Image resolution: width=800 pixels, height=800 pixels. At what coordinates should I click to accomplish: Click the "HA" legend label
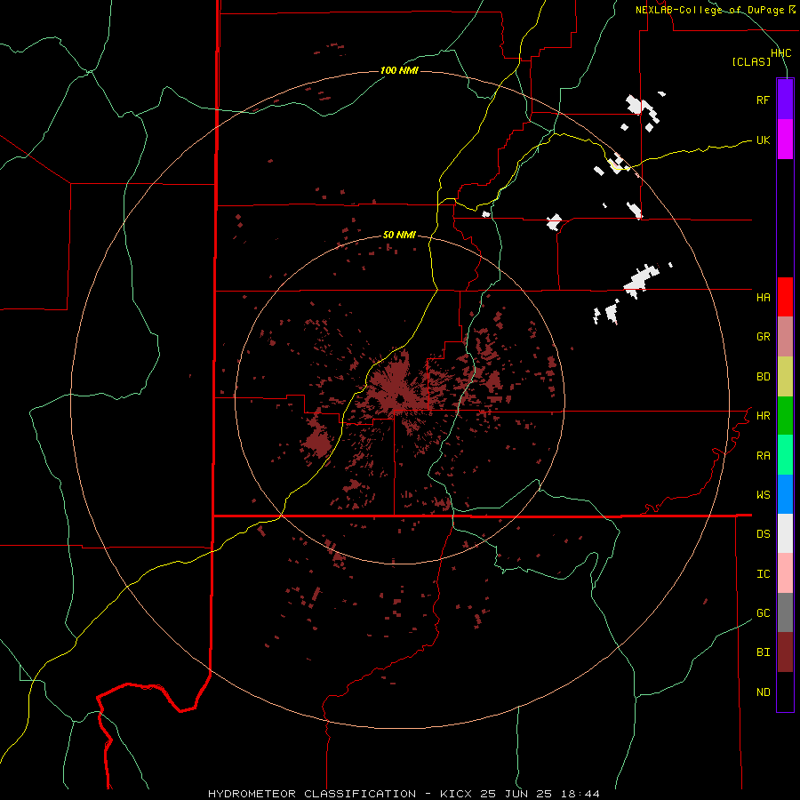tap(763, 298)
